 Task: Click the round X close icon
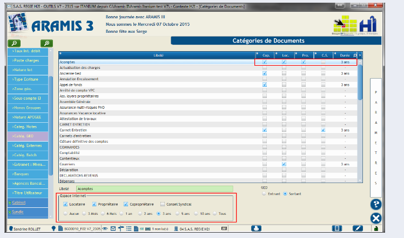coord(376,218)
